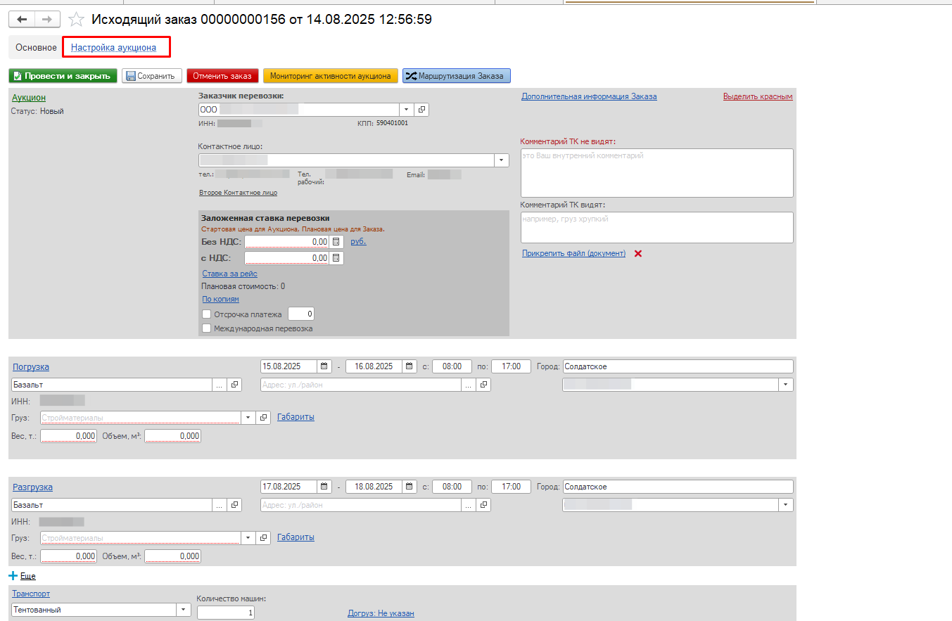952x621 pixels.
Task: Open the Груз record in the Погрузка section
Action: click(264, 417)
